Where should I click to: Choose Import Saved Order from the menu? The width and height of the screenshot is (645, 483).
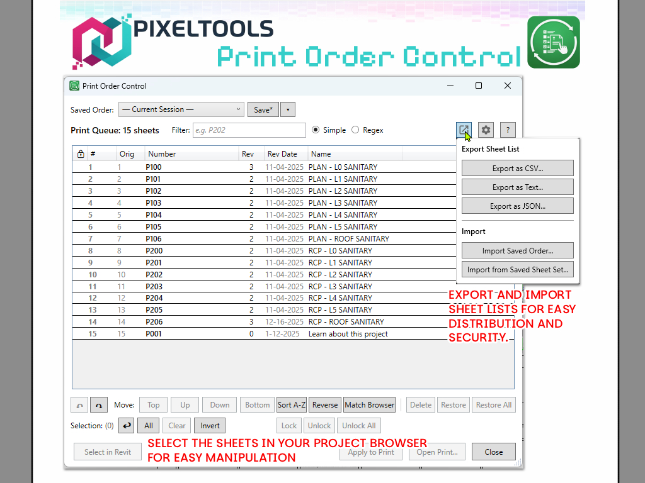pos(517,250)
